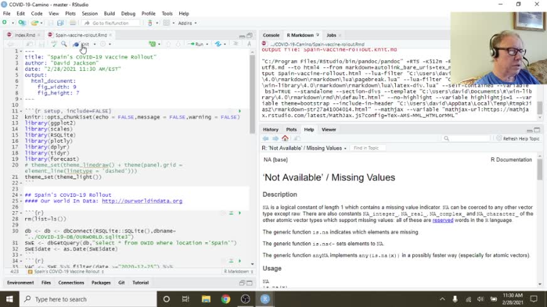
Task: Open the Session menu
Action: click(90, 14)
